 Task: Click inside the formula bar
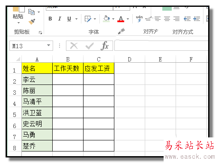coord(161,46)
